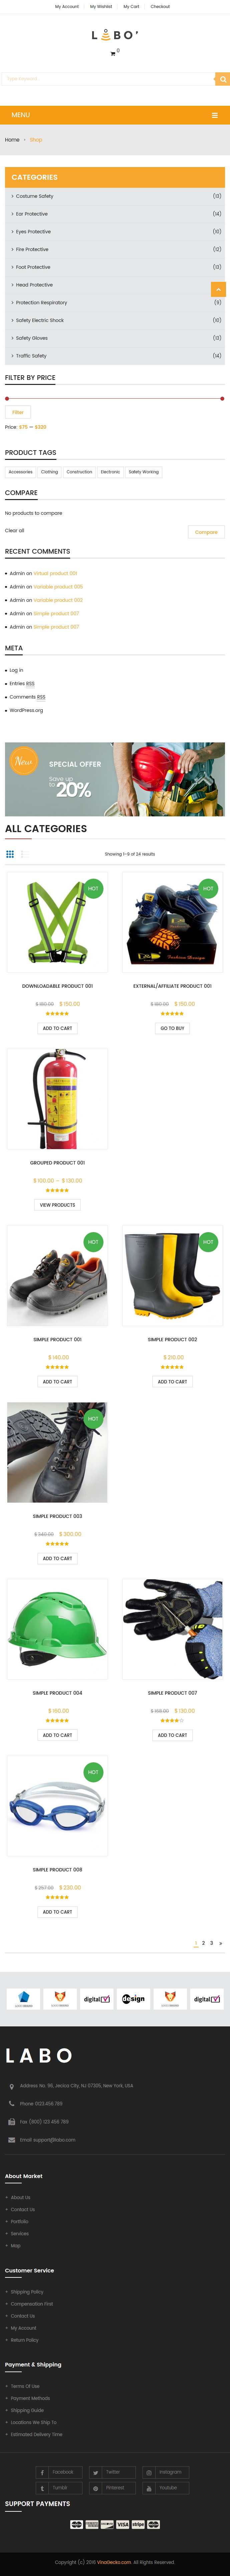Image resolution: width=230 pixels, height=2576 pixels.
Task: Open the shopping cart icon under the logo
Action: pos(112,53)
